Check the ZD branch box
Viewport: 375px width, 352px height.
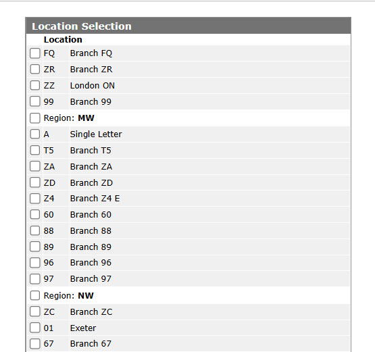(35, 182)
